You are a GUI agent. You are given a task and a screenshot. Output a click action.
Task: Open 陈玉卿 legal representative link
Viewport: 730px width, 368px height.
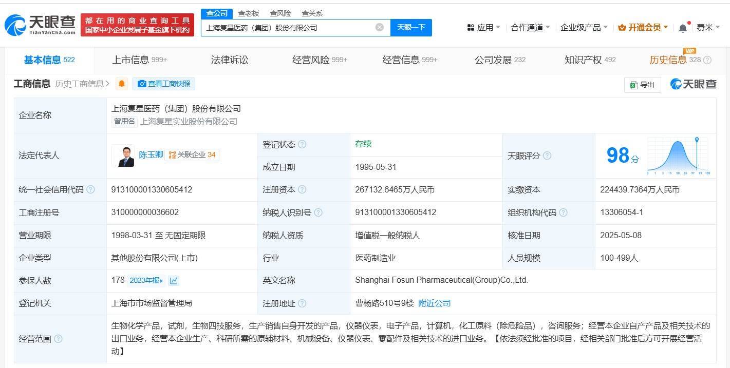[x=151, y=154]
